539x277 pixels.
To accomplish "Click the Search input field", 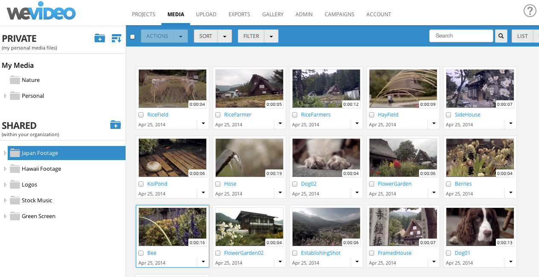I will coord(461,36).
